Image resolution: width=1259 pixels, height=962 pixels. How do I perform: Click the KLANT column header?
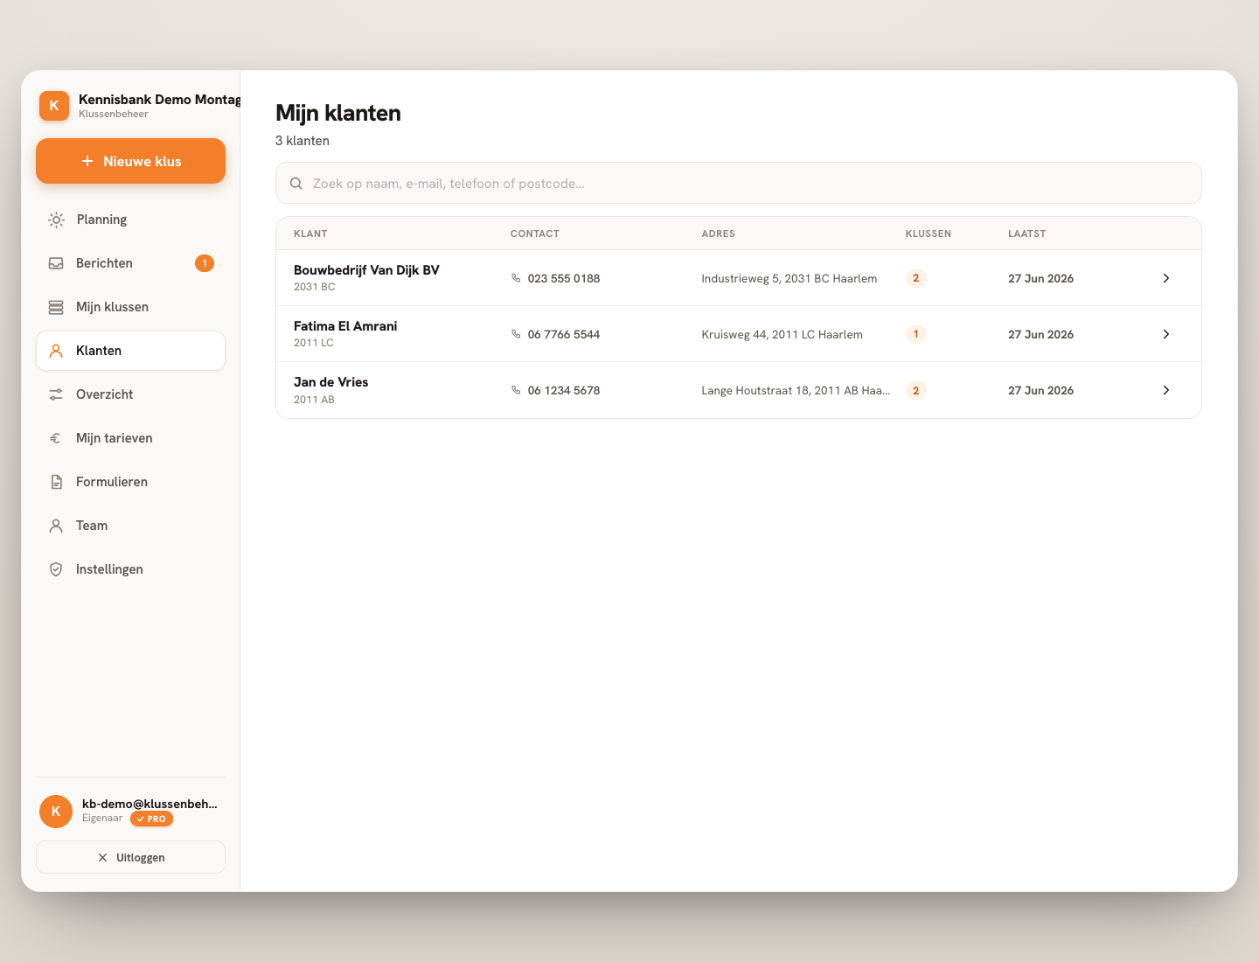[x=310, y=234]
